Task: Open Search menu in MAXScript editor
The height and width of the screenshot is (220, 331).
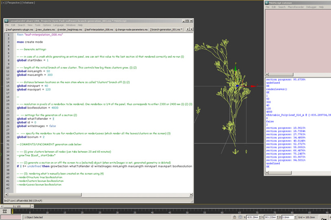Action: click(x=21, y=25)
